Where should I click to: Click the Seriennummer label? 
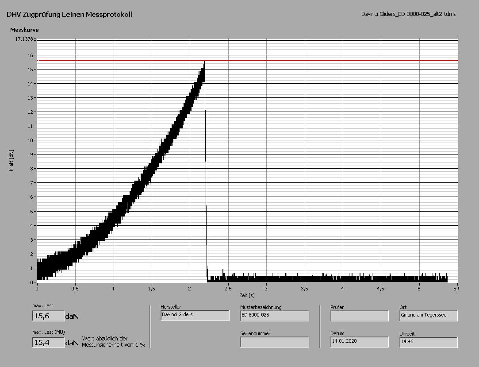[255, 333]
